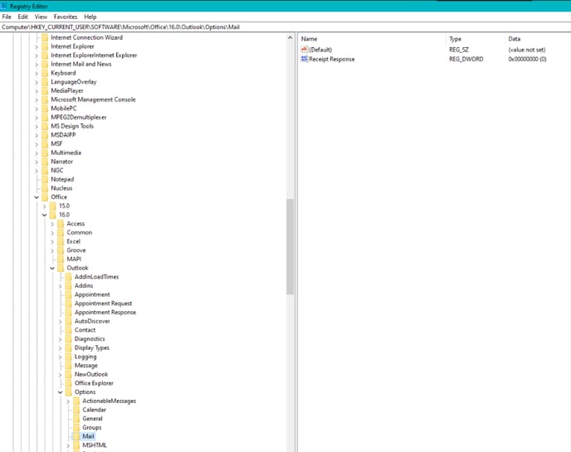The height and width of the screenshot is (452, 571).
Task: Click the (value not set) data cell
Action: pyautogui.click(x=526, y=50)
